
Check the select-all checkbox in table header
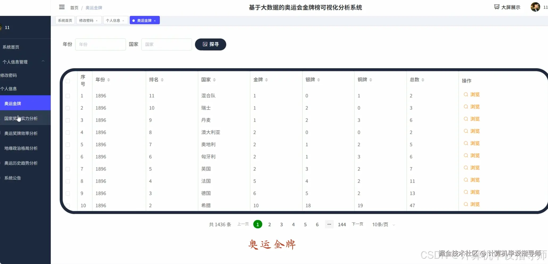68,81
